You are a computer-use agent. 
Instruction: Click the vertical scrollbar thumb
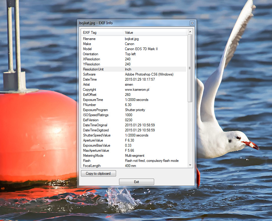190,68
